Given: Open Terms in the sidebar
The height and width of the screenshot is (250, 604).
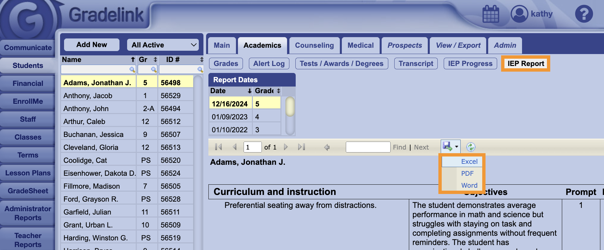Looking at the screenshot, I should click(28, 155).
